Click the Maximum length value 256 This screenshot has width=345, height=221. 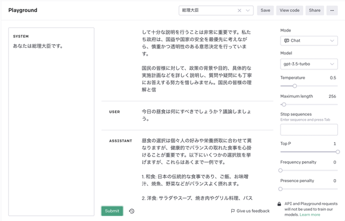pos(332,96)
